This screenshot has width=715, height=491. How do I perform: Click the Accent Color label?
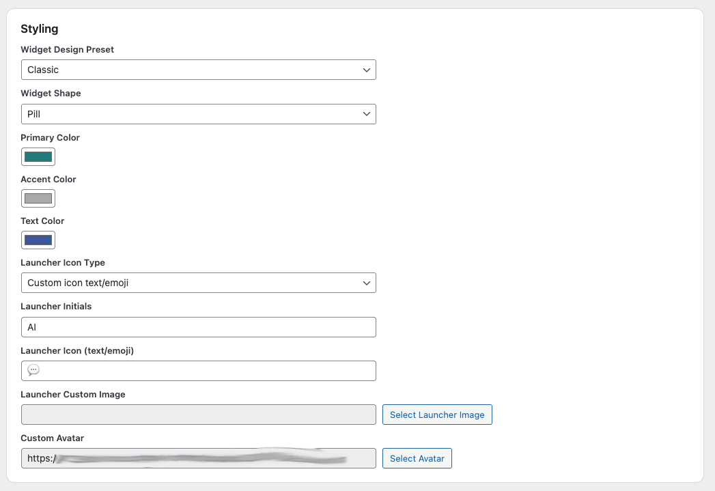[x=48, y=179]
